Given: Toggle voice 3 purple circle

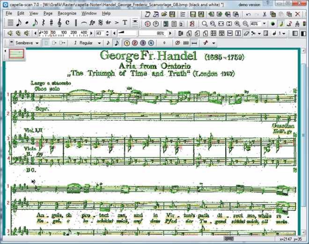Looking at the screenshot, I should pos(143,43).
